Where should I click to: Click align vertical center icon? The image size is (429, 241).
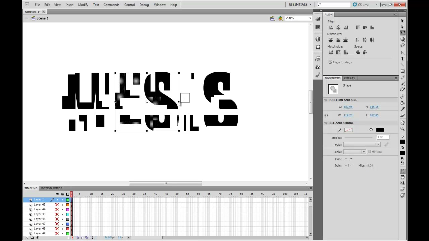pos(365,27)
